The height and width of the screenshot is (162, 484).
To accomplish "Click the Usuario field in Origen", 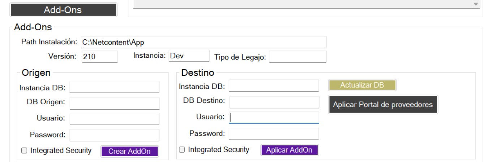I will coord(114,119).
